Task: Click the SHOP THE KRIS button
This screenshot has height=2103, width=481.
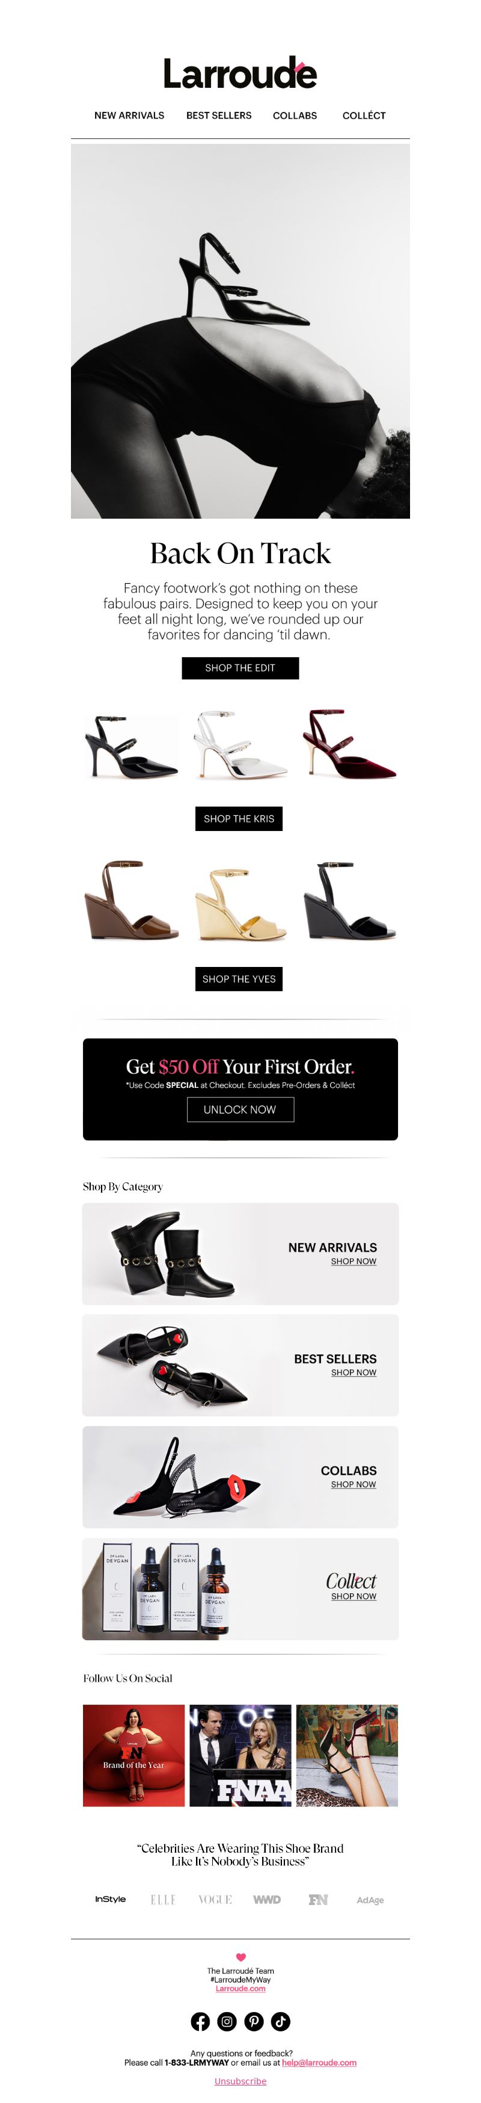Action: 239,818
